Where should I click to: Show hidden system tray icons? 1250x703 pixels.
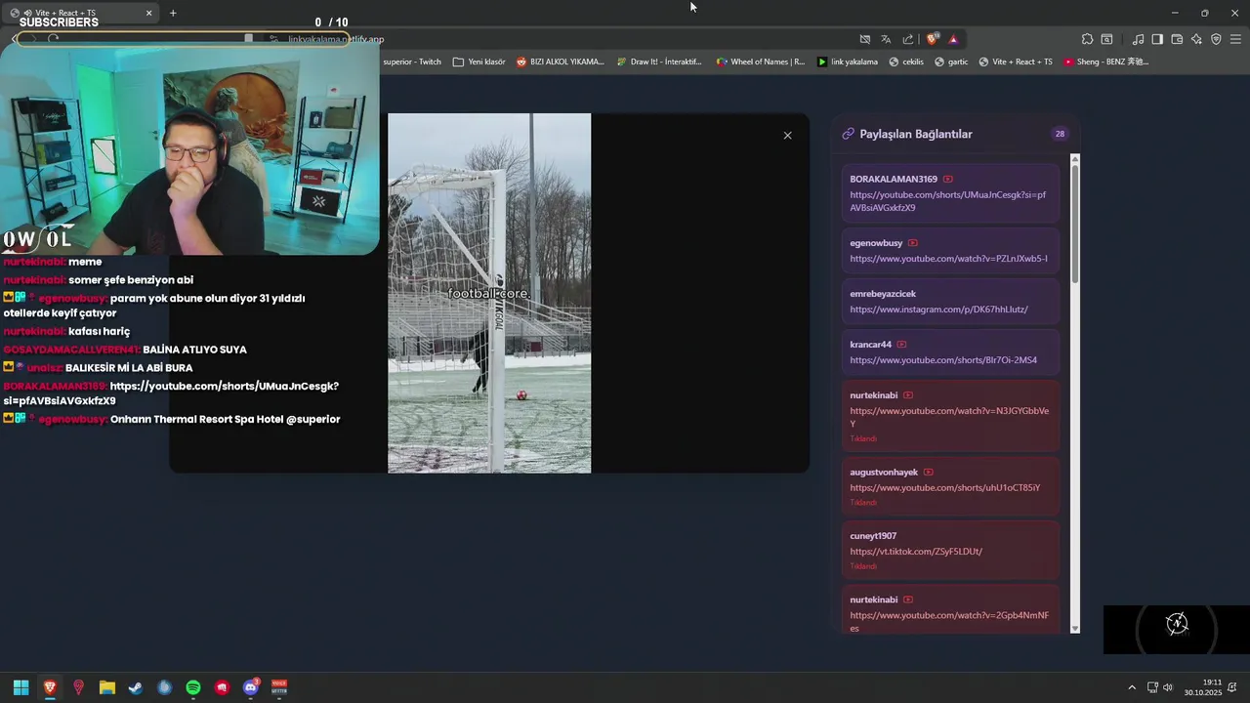(x=1132, y=687)
